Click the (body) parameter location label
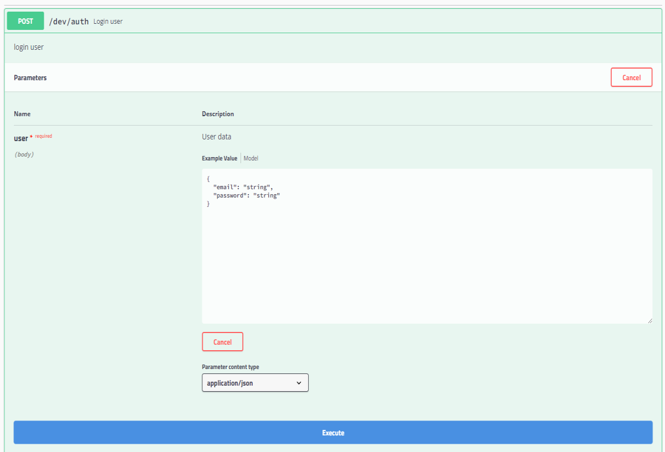Screen dimensions: 665x452 coord(24,154)
